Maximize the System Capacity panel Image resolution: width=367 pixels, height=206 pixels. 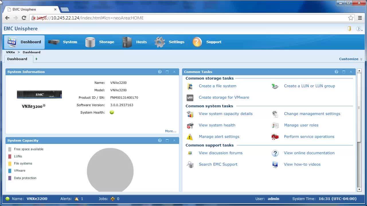[x=167, y=140]
